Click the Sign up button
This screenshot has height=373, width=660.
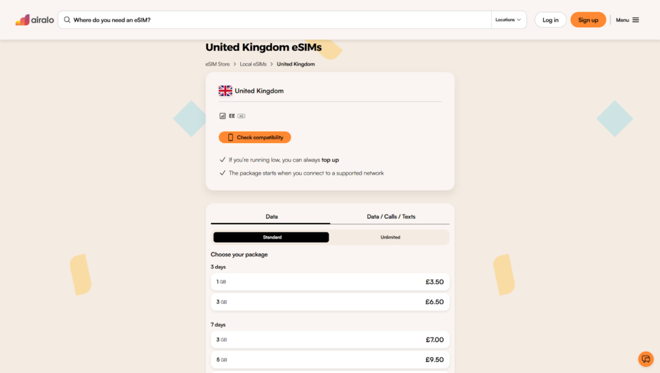pyautogui.click(x=588, y=19)
